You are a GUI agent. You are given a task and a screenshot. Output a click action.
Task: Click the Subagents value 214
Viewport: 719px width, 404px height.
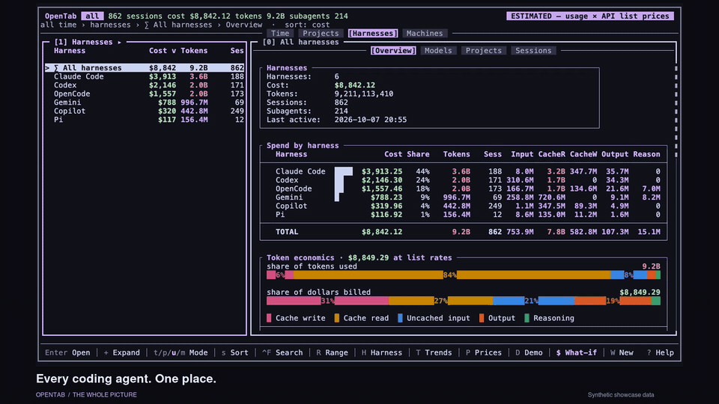(x=342, y=111)
